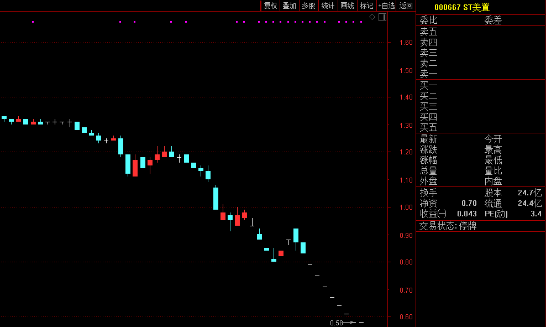This screenshot has height=327, width=546.
Task: Click the PE(动) value field
Action: click(535, 214)
